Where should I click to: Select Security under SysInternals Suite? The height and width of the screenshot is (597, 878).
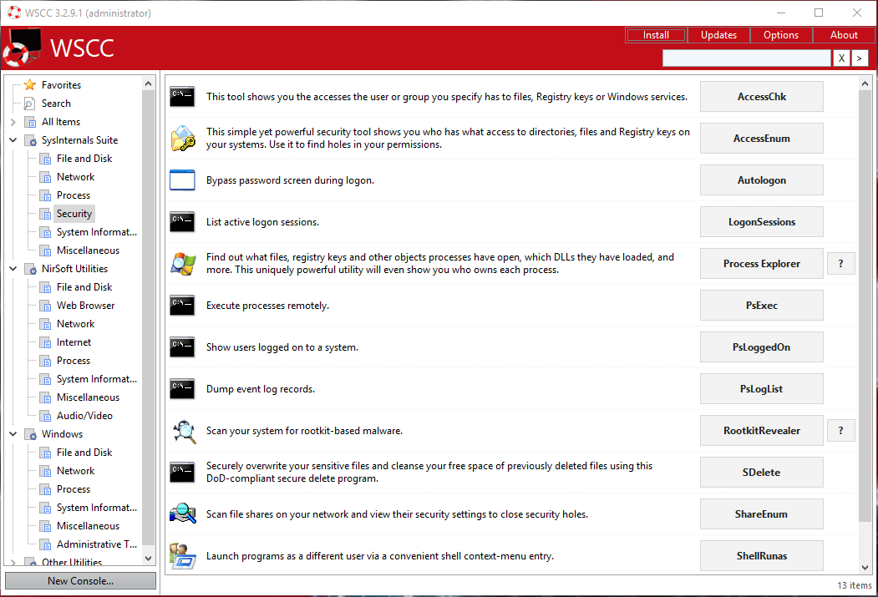[x=74, y=214]
